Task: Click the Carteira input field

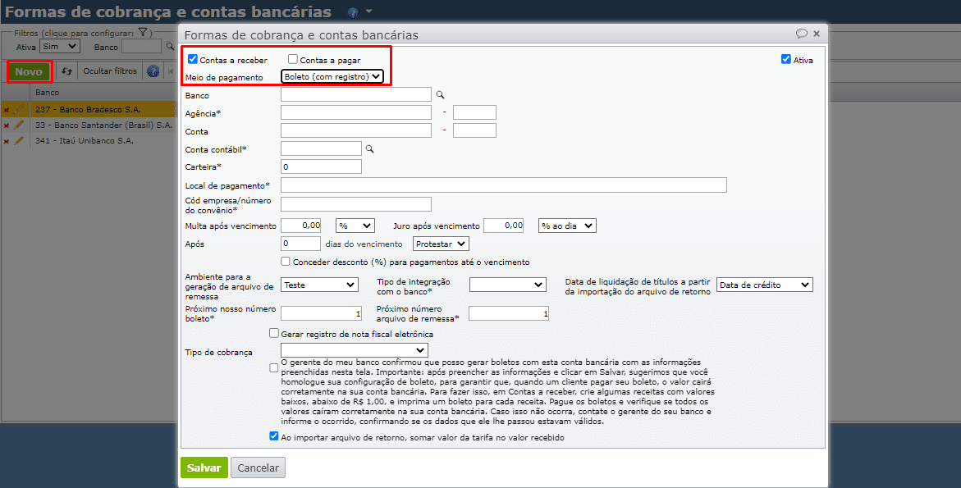Action: point(321,166)
